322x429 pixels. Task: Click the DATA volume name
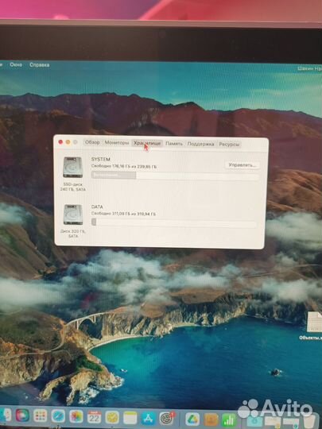pos(97,207)
